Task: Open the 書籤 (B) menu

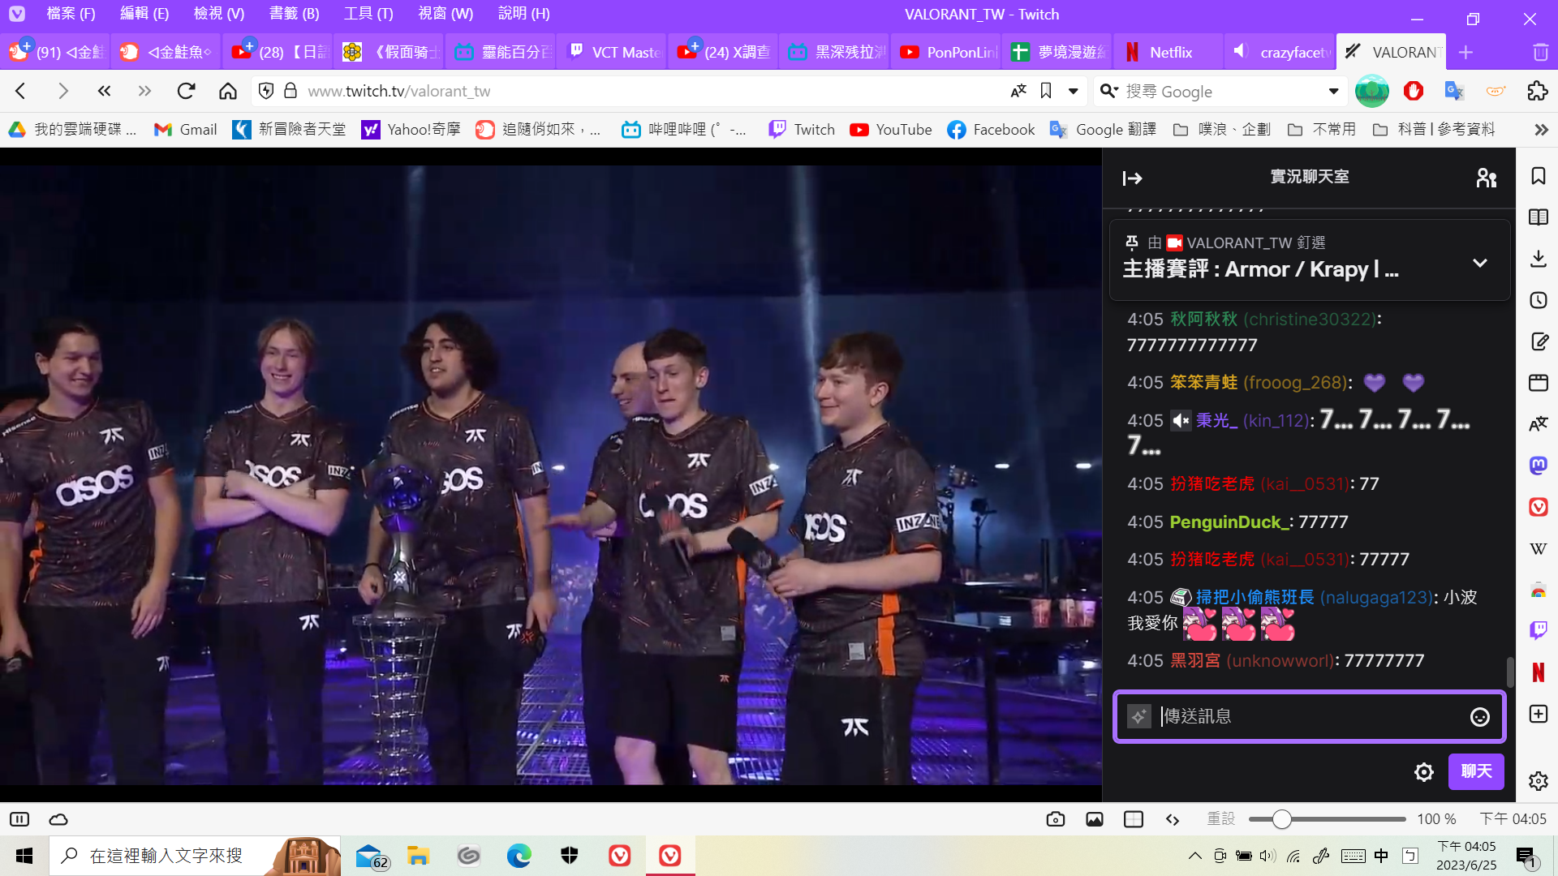Action: point(294,14)
